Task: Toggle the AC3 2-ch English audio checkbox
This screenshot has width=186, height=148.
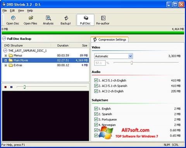Action: pyautogui.click(x=96, y=91)
